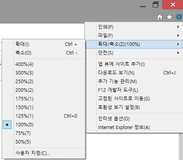
Task: Open the Favorites star icon
Action: coord(169,17)
